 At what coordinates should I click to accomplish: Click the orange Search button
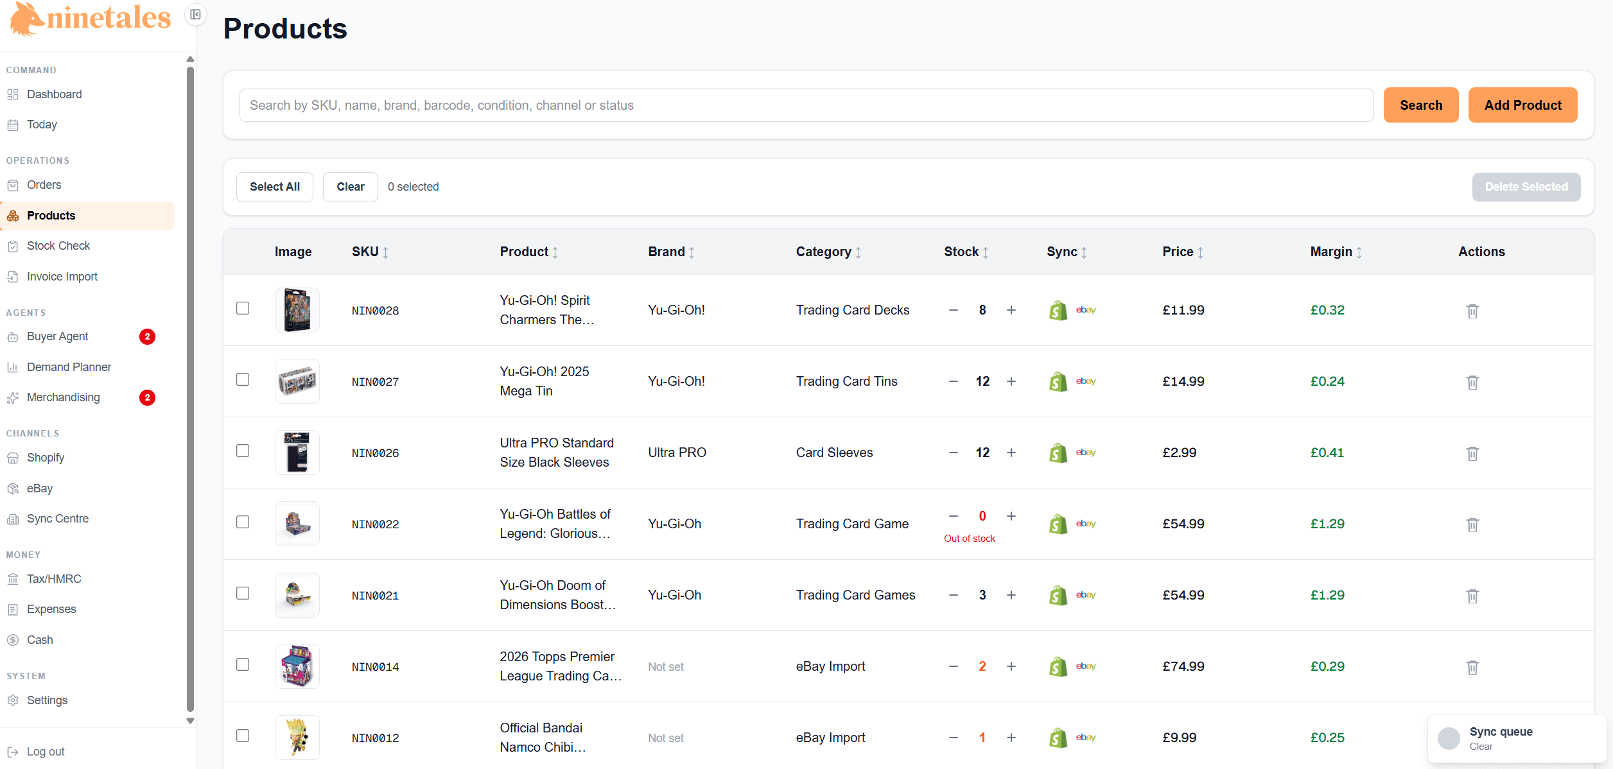[1421, 105]
